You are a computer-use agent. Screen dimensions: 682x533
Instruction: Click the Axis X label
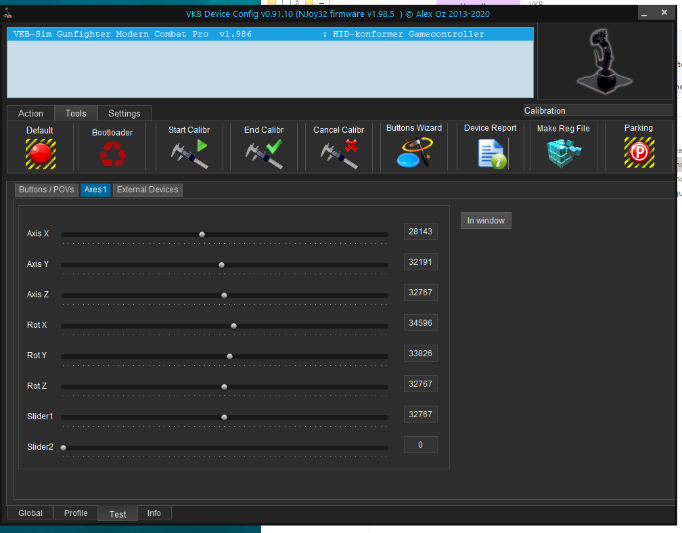pyautogui.click(x=38, y=234)
